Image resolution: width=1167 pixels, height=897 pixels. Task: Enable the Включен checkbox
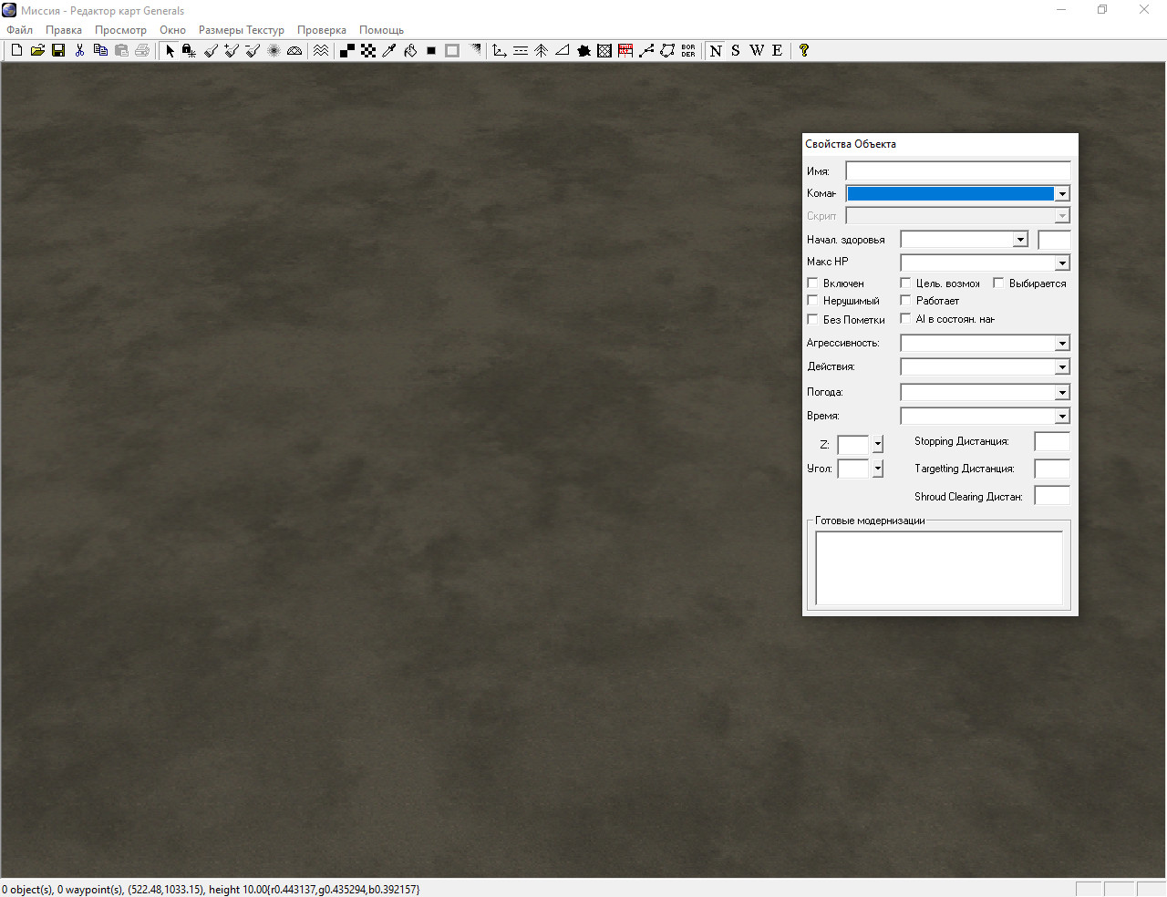pyautogui.click(x=813, y=284)
